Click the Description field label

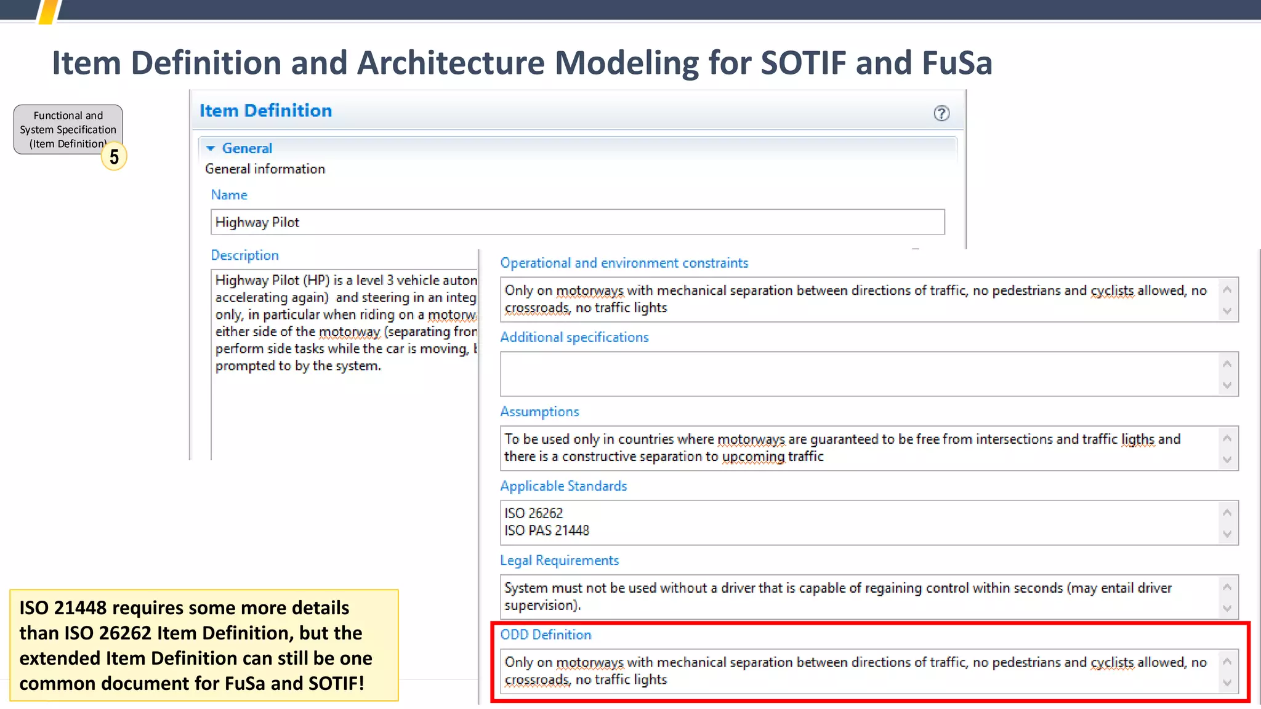click(x=244, y=255)
